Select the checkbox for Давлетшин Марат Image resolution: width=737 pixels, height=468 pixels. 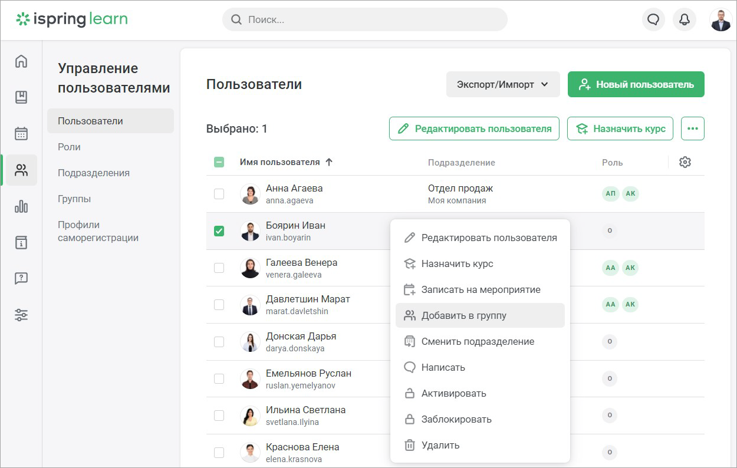point(219,305)
